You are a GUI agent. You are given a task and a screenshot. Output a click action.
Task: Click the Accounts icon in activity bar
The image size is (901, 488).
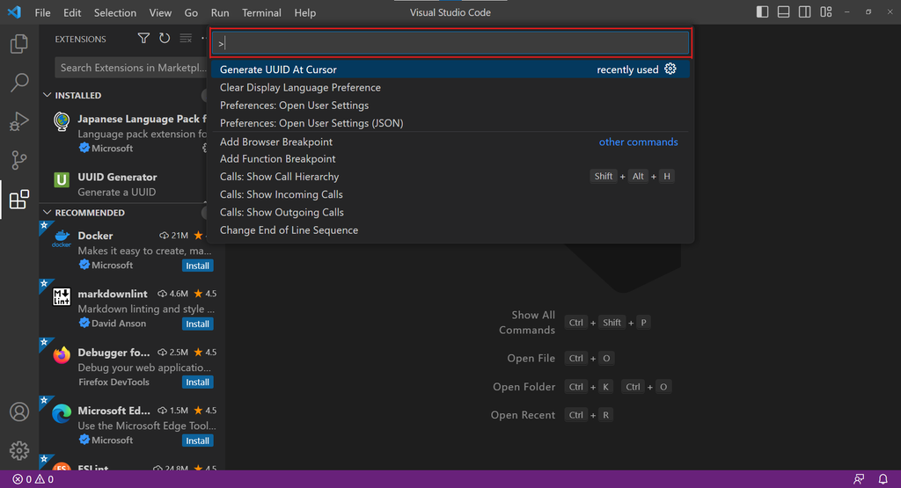(x=18, y=412)
